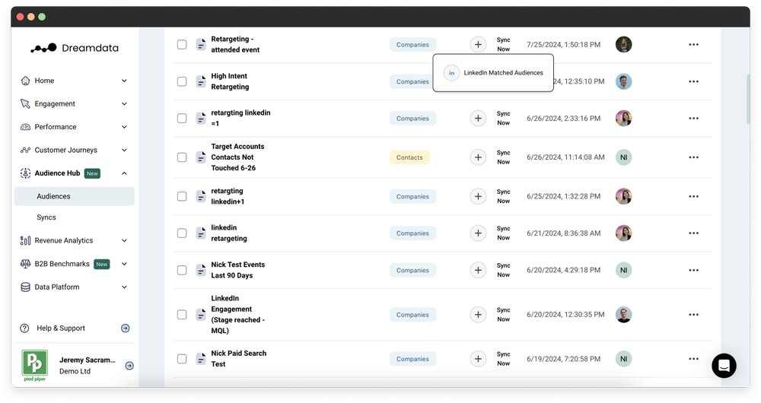Expand the Revenue Analytics chevron
The height and width of the screenshot is (403, 761).
(124, 240)
